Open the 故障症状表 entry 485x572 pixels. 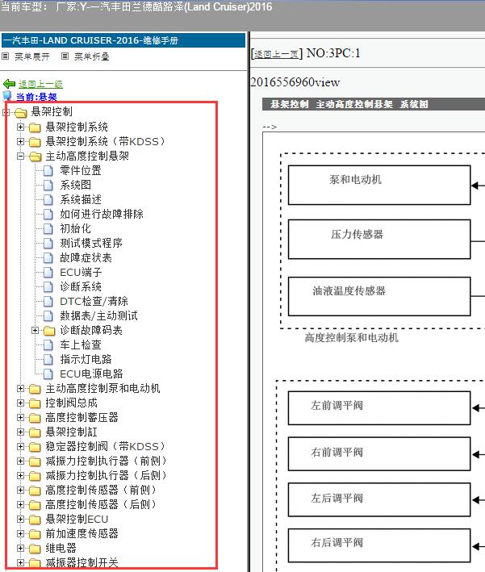point(86,258)
